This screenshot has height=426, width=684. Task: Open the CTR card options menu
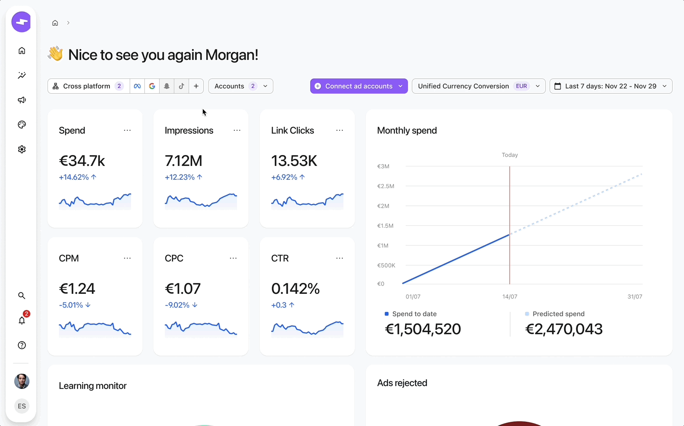pyautogui.click(x=340, y=258)
